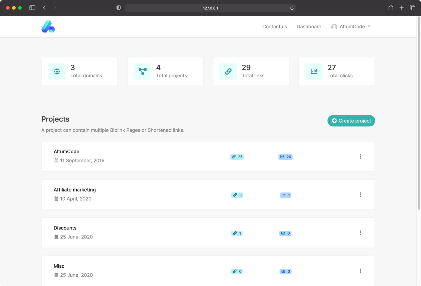Click the chain icon for Total links
Screen dimensions: 421x286
coord(228,72)
